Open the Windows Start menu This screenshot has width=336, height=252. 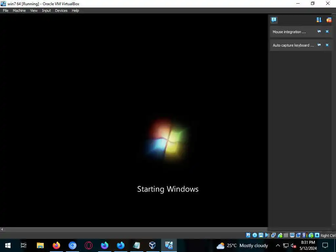click(x=8, y=245)
